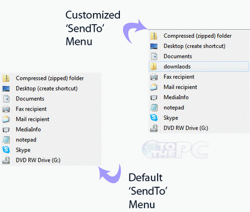
Task: Click DVD drive icon in default menu
Action: tap(6, 160)
